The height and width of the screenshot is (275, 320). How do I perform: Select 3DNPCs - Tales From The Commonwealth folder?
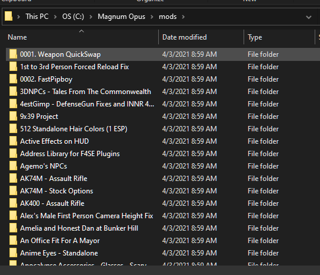[85, 92]
